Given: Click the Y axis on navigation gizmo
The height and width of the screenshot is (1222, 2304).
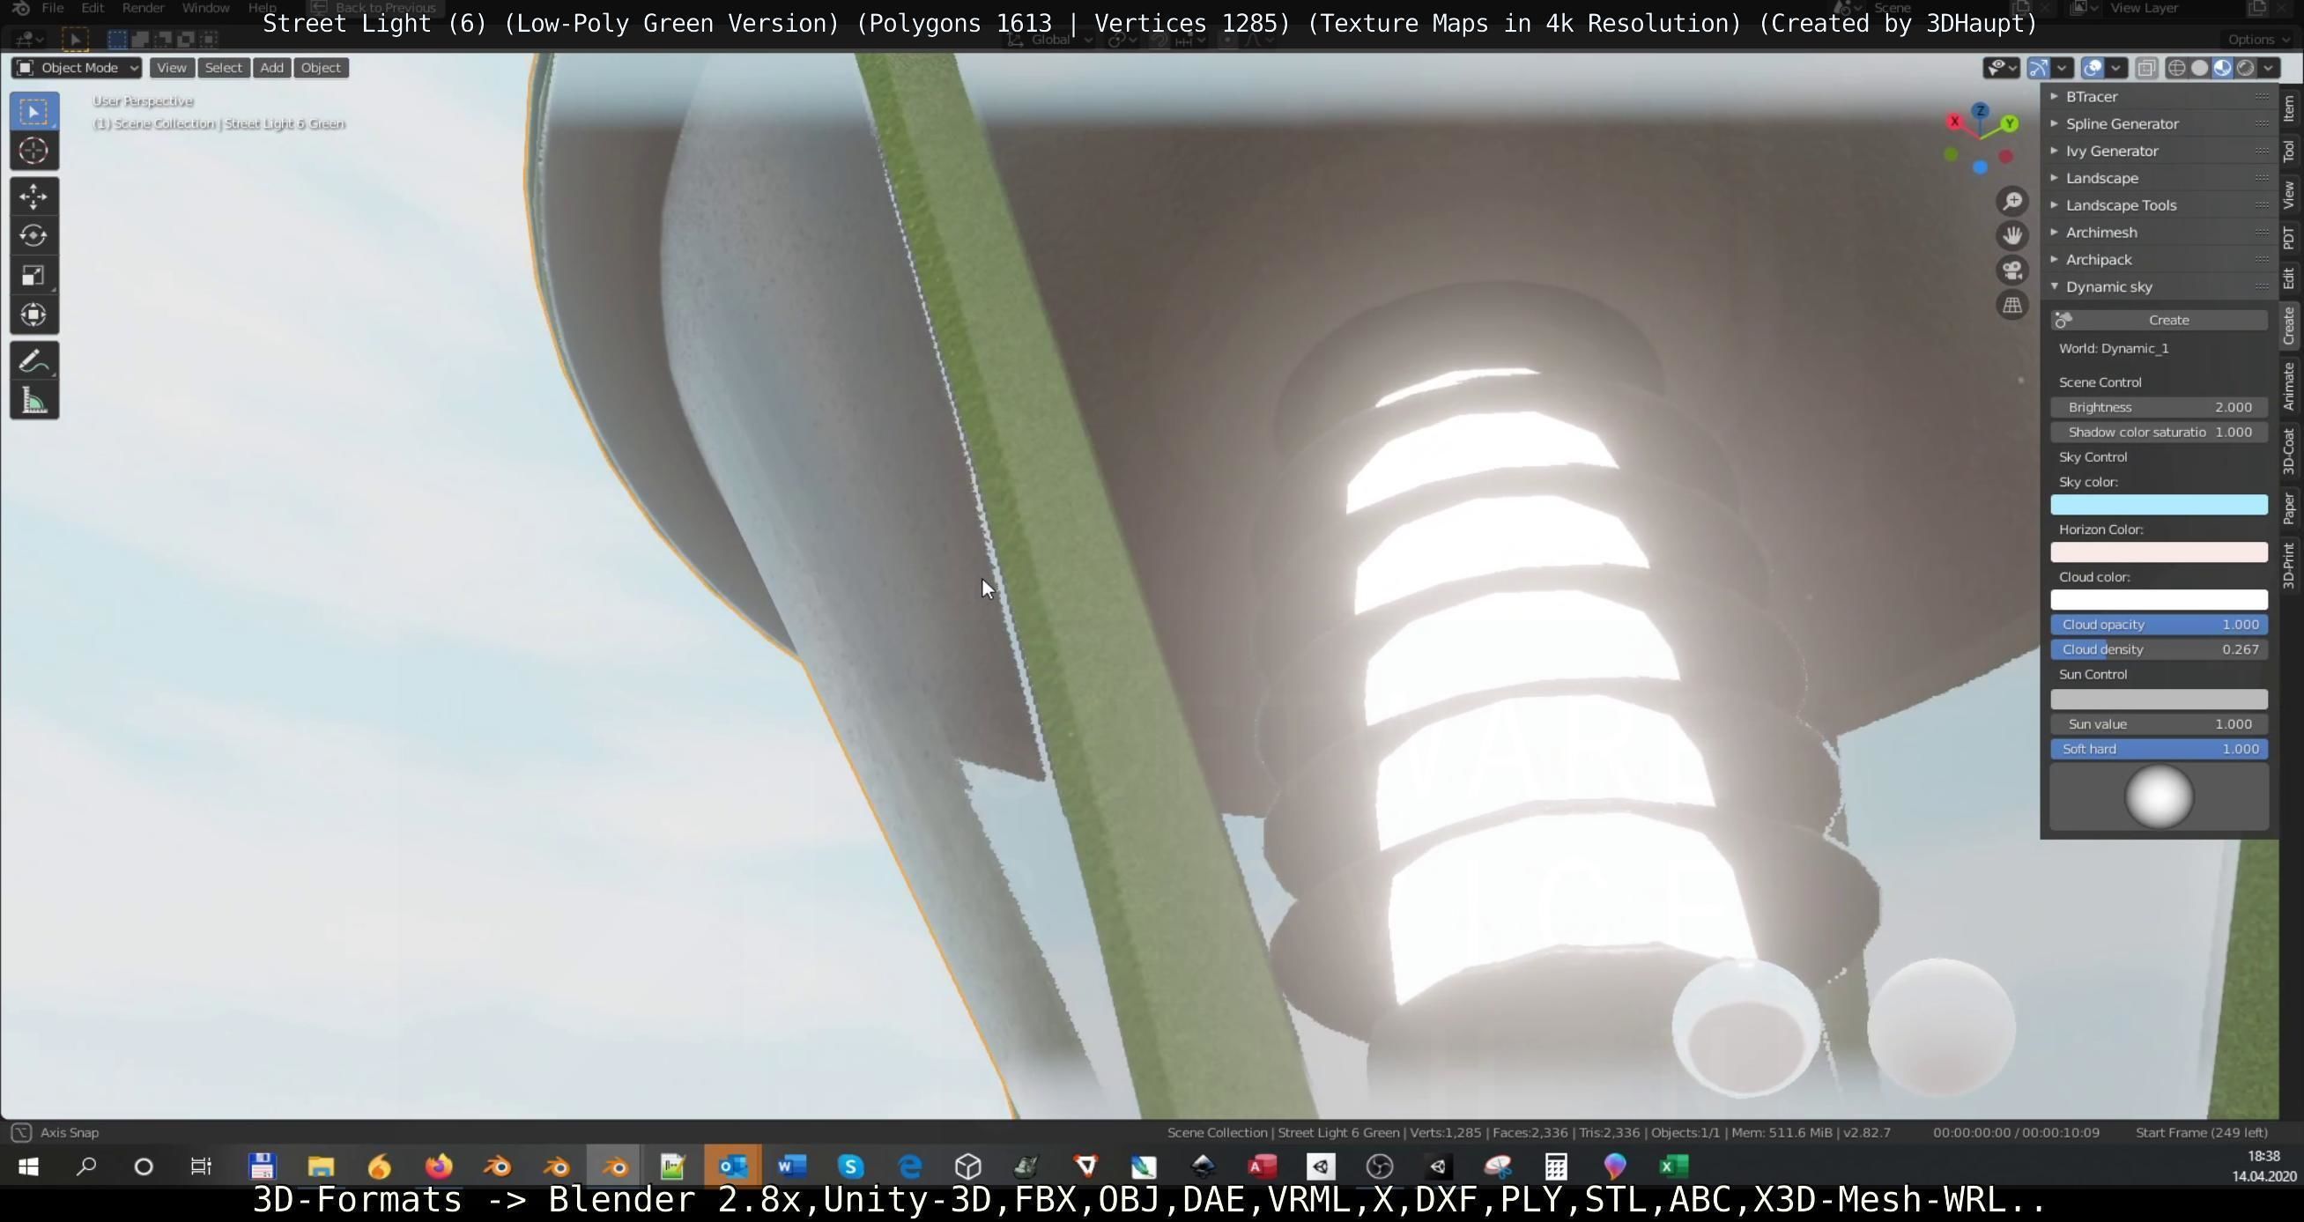Looking at the screenshot, I should [x=2010, y=123].
